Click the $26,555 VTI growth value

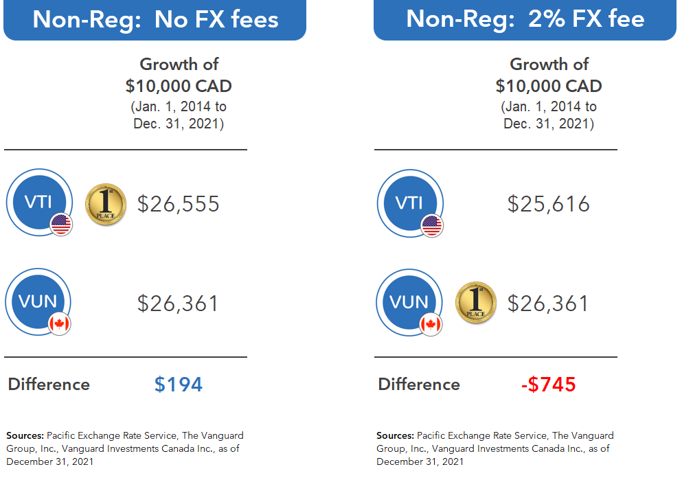coord(179,204)
